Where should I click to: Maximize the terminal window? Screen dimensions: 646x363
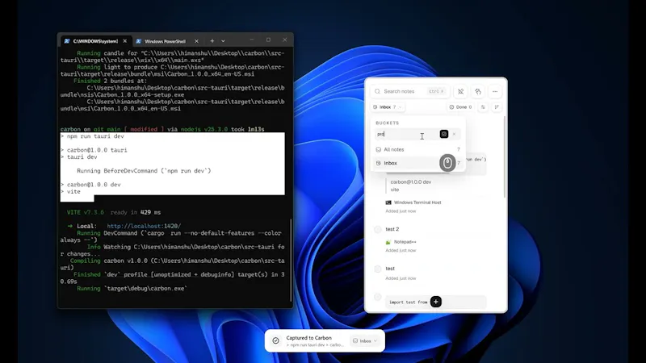pos(268,40)
